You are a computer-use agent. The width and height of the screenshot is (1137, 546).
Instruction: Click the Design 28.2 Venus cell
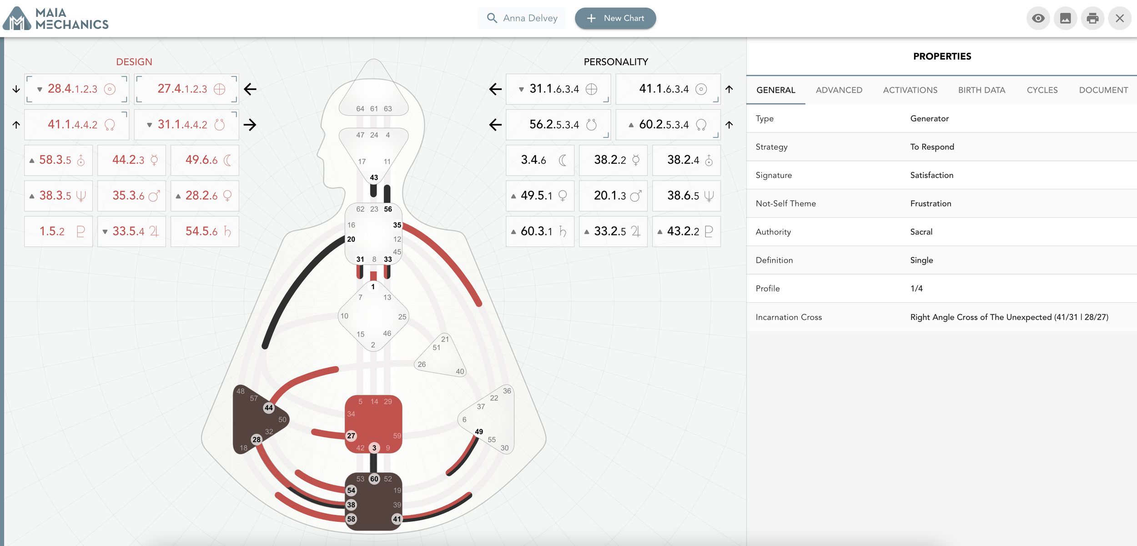[x=205, y=196]
